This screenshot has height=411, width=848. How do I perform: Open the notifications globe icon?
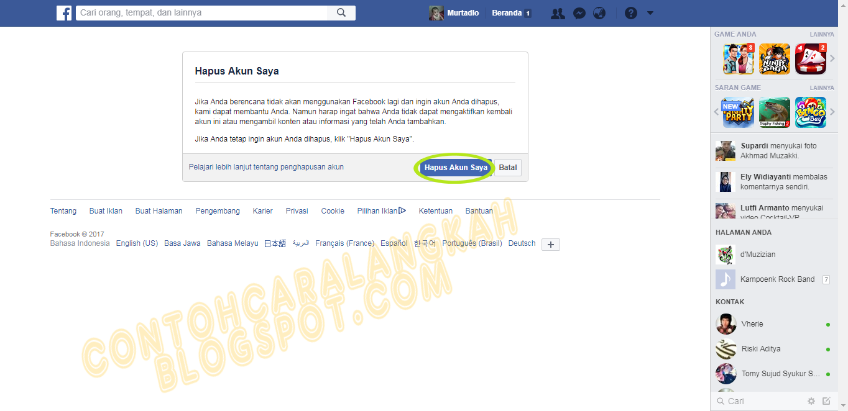point(599,13)
